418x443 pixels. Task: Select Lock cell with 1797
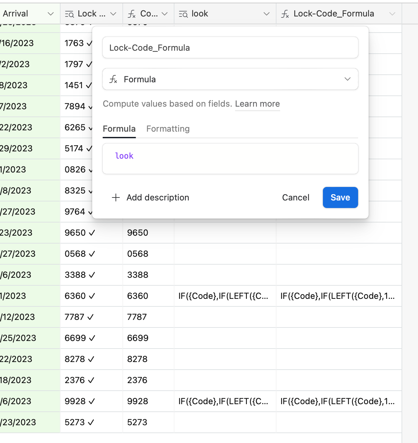click(76, 64)
